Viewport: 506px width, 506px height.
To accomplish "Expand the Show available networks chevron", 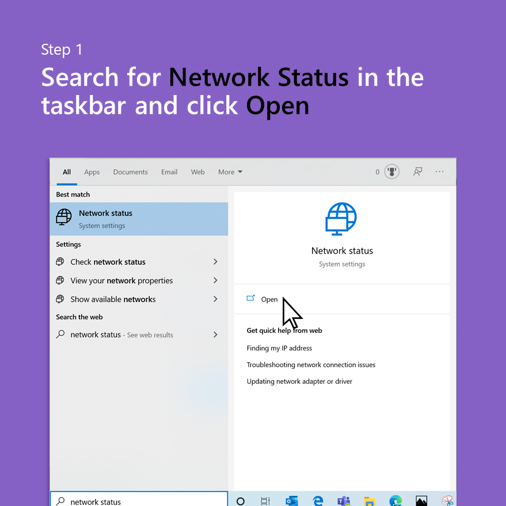I will point(215,299).
